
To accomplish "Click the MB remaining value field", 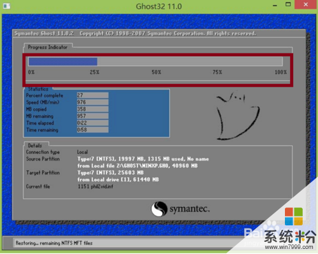I will (93, 116).
